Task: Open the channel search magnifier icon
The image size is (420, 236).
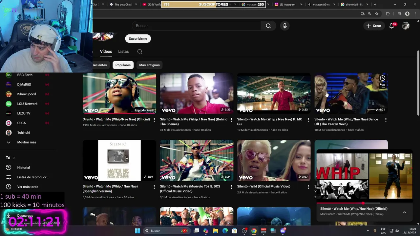Action: (140, 51)
